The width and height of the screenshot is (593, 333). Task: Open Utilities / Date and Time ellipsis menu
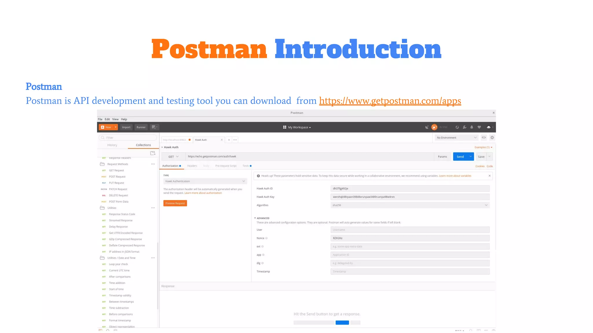[153, 258]
